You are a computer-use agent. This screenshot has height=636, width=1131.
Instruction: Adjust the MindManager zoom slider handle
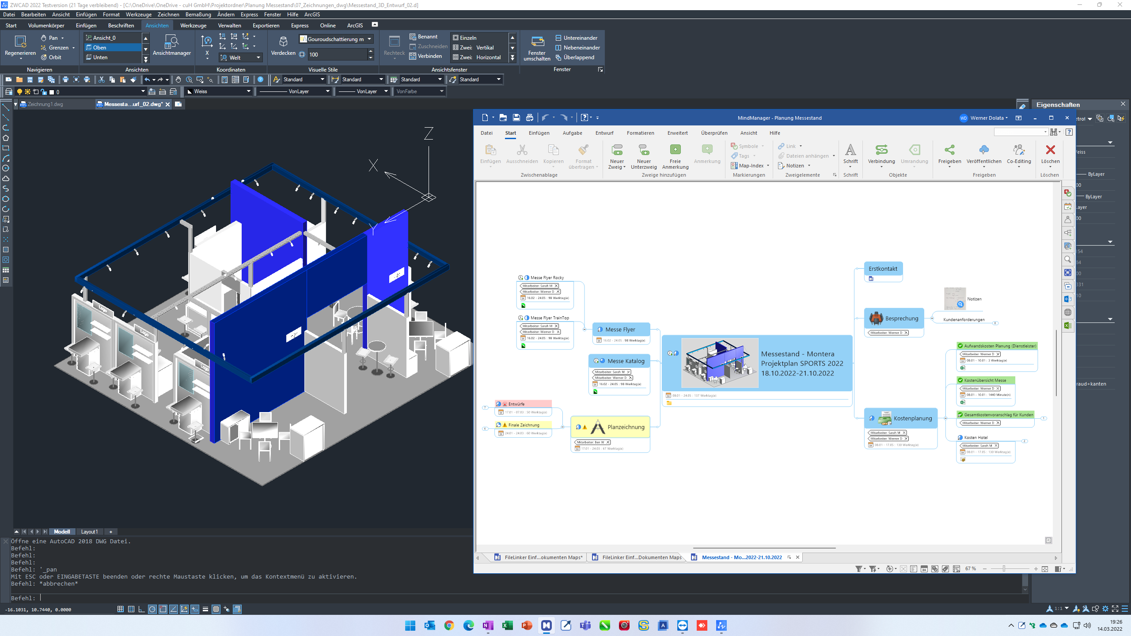pyautogui.click(x=1004, y=569)
